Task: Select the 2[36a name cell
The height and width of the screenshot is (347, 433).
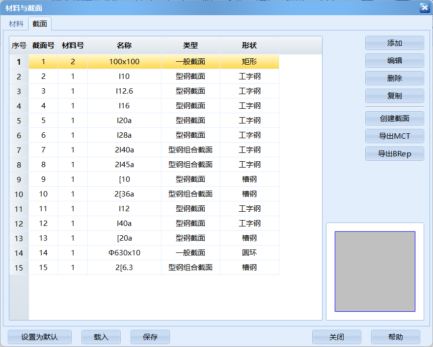Action: (x=124, y=194)
